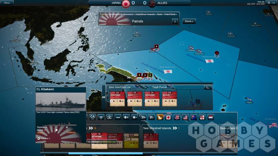Image resolution: width=278 pixels, height=156 pixels.
Task: Click the Task Force panel top-right button
Action: tap(208, 87)
